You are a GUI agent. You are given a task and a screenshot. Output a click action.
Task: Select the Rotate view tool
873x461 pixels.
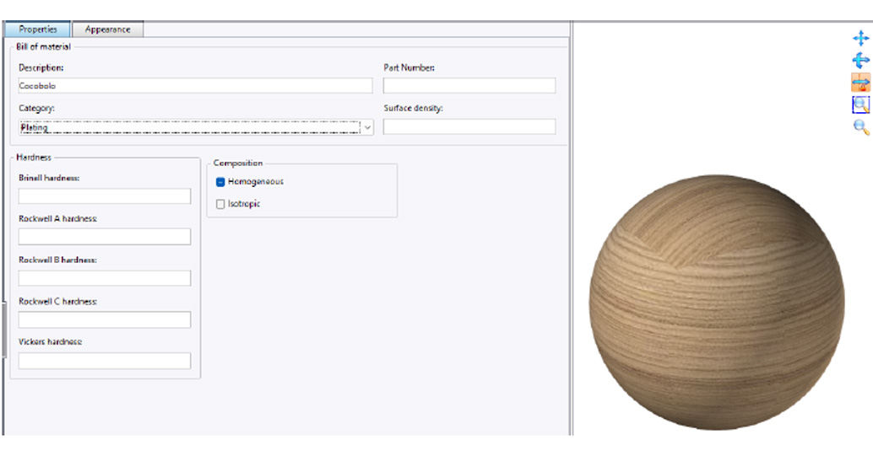coord(860,60)
